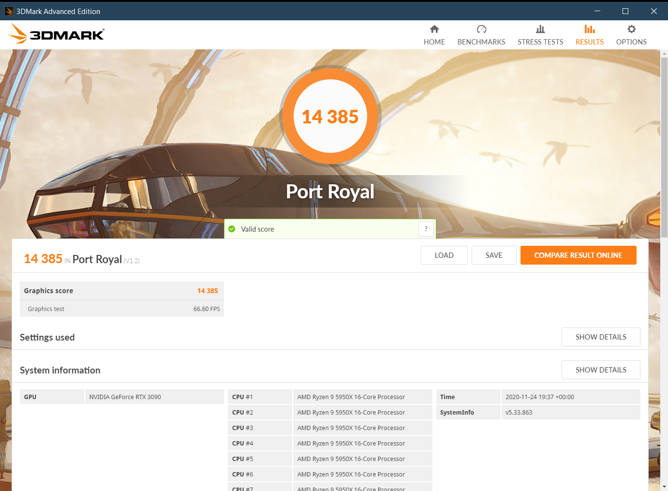Open the BENCHMARKS section
Viewport: 668px width, 491px height.
coord(481,42)
